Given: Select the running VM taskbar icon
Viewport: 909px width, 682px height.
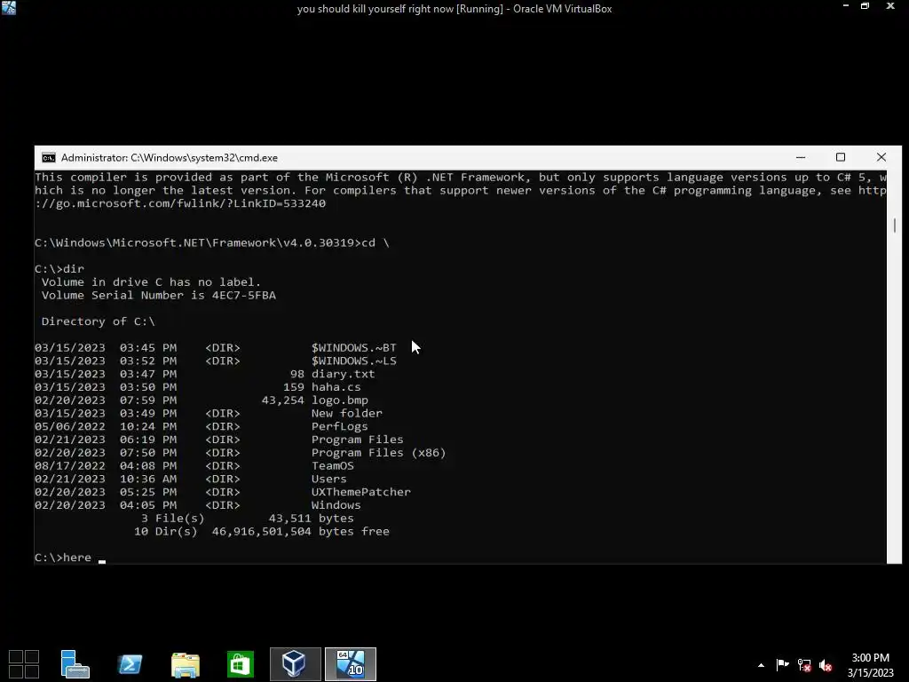Looking at the screenshot, I should (x=350, y=664).
